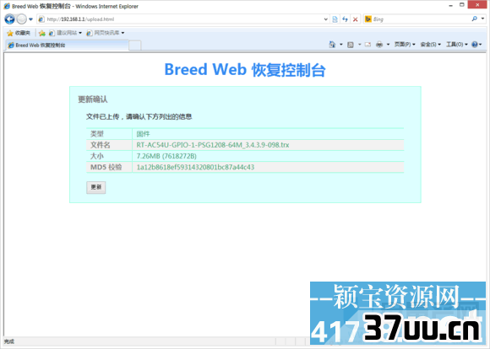Click the 更新确认 section heading

[93, 99]
